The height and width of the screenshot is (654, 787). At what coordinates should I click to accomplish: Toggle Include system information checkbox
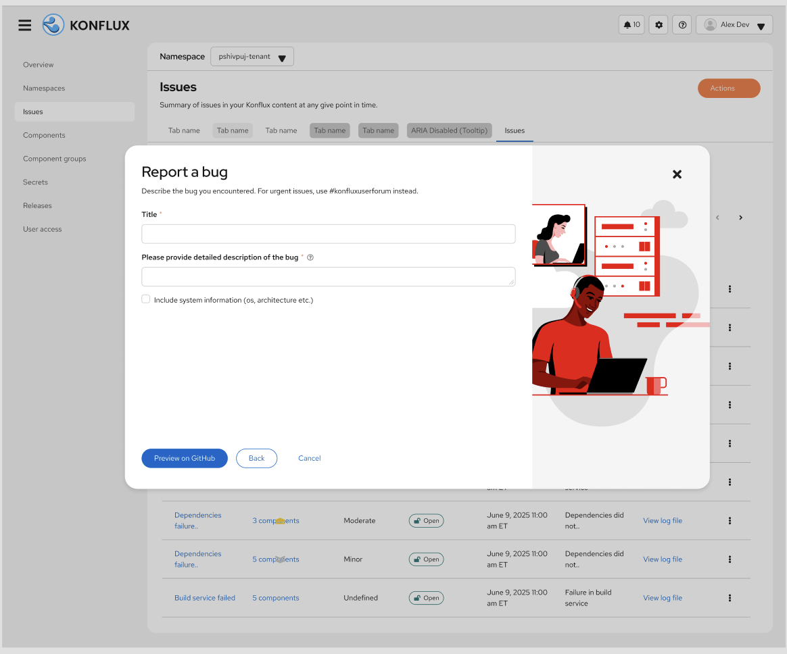(145, 299)
